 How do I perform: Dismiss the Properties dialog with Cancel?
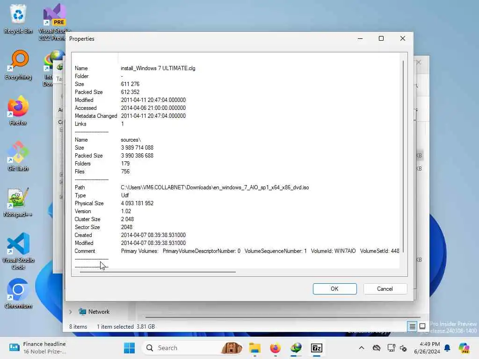(x=385, y=289)
